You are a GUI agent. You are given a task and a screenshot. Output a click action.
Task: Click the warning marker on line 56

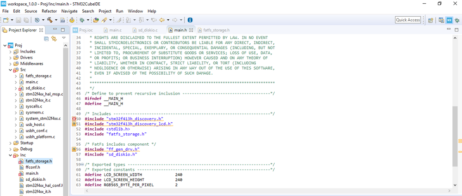[x=74, y=149]
